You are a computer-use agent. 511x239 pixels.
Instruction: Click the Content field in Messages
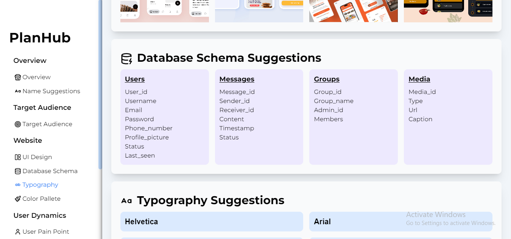(x=232, y=119)
